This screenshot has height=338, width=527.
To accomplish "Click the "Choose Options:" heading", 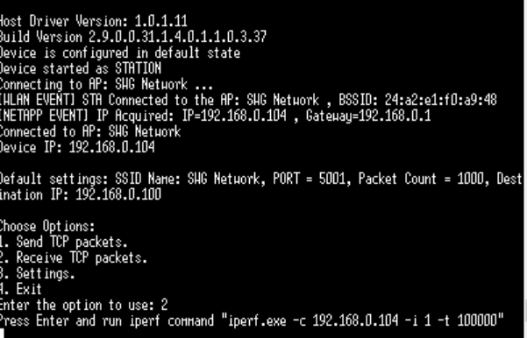I will point(47,226).
